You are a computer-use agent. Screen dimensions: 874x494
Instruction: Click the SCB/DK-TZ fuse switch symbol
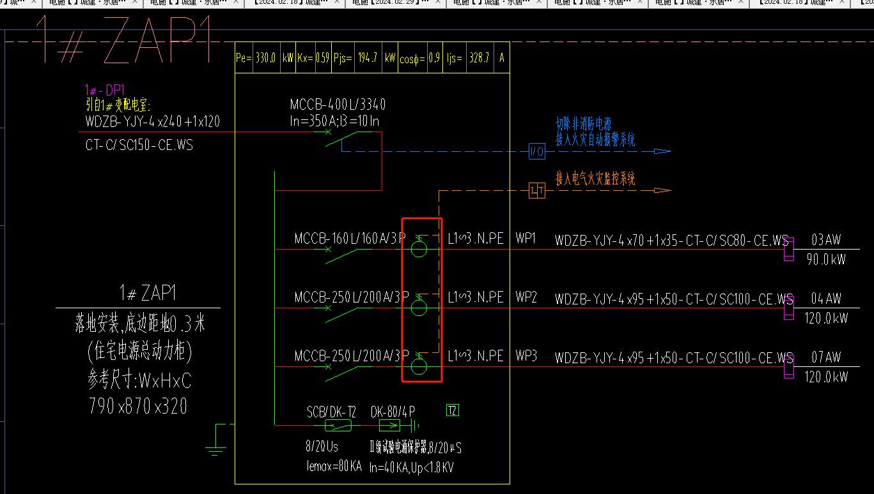pos(339,426)
